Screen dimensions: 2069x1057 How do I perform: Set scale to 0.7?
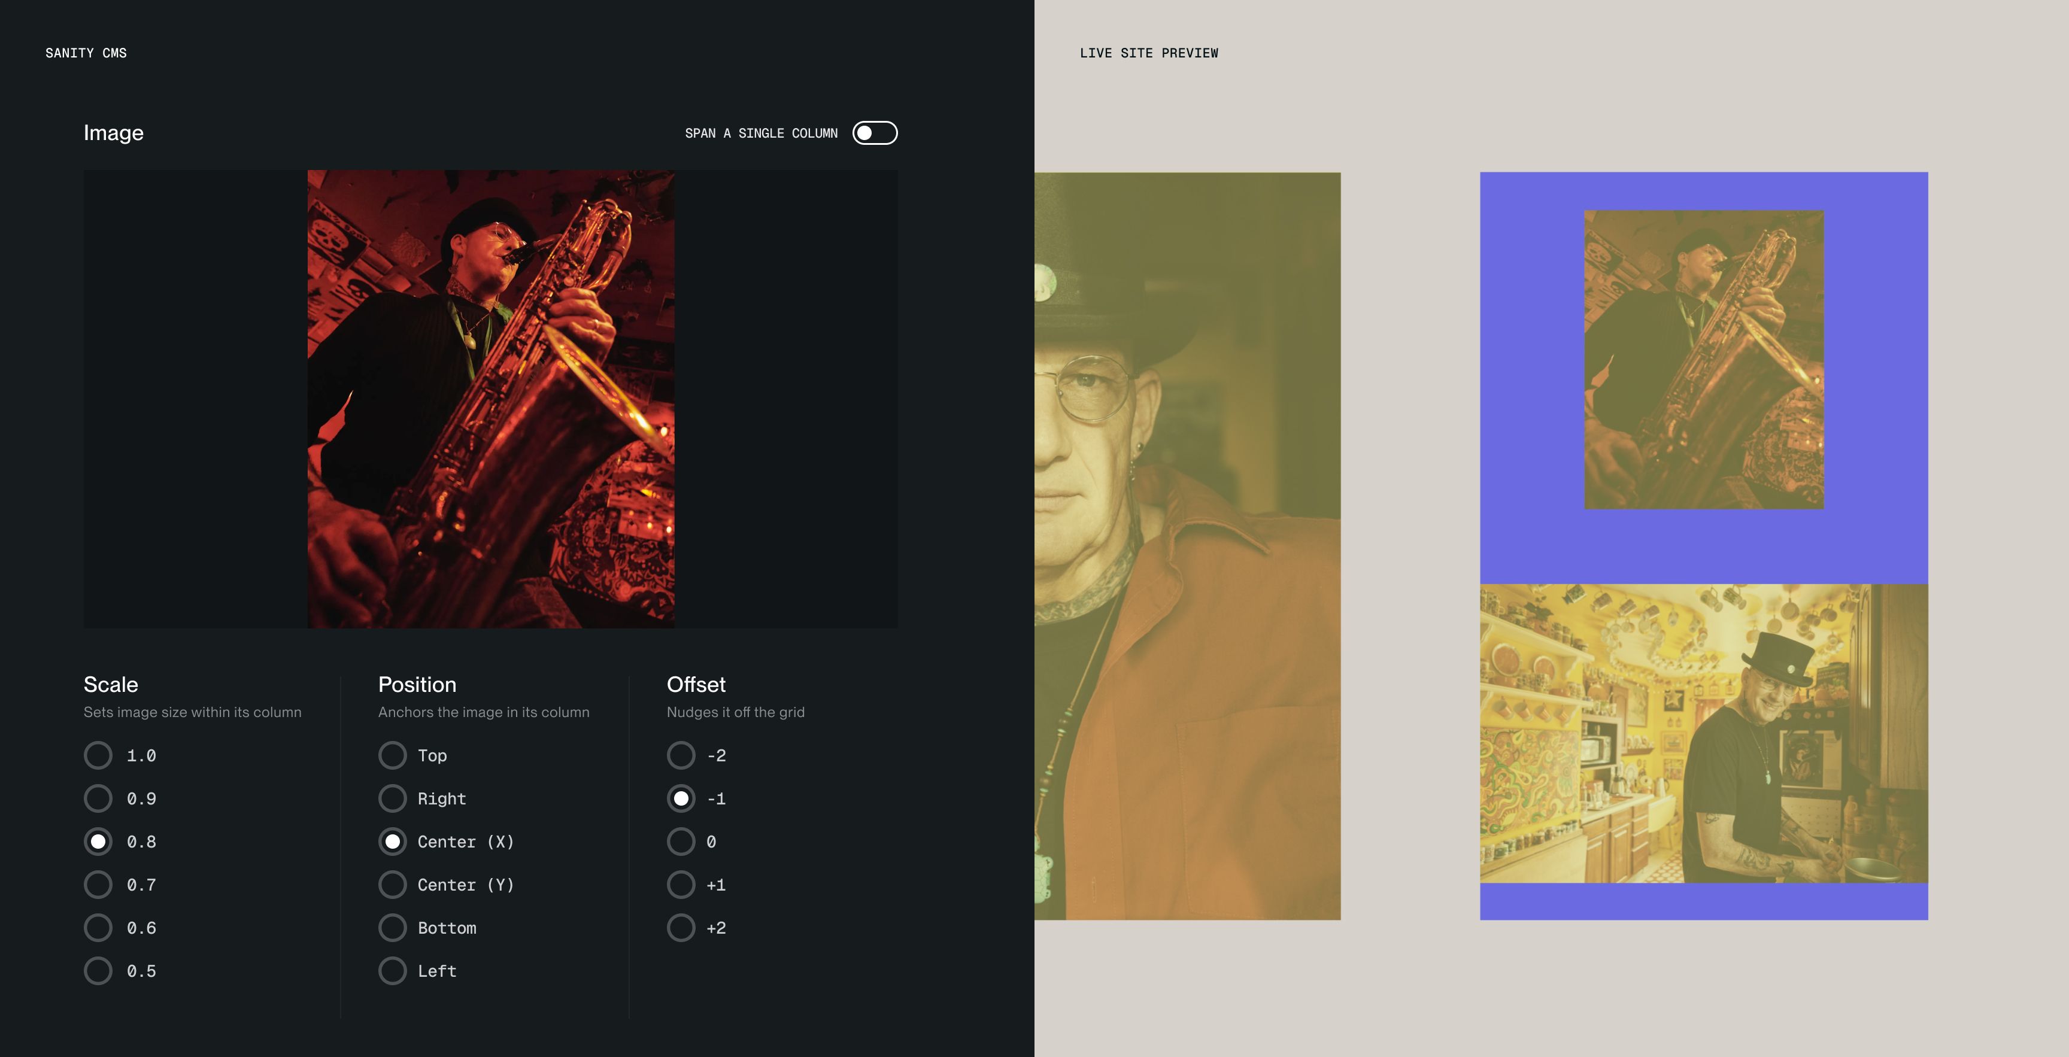(x=98, y=884)
